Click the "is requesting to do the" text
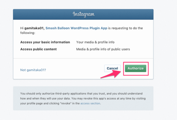This screenshot has width=177, height=120. click(125, 28)
